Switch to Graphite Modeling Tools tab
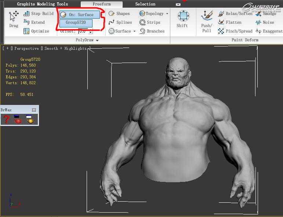The height and width of the screenshot is (217, 283). pyautogui.click(x=43, y=4)
